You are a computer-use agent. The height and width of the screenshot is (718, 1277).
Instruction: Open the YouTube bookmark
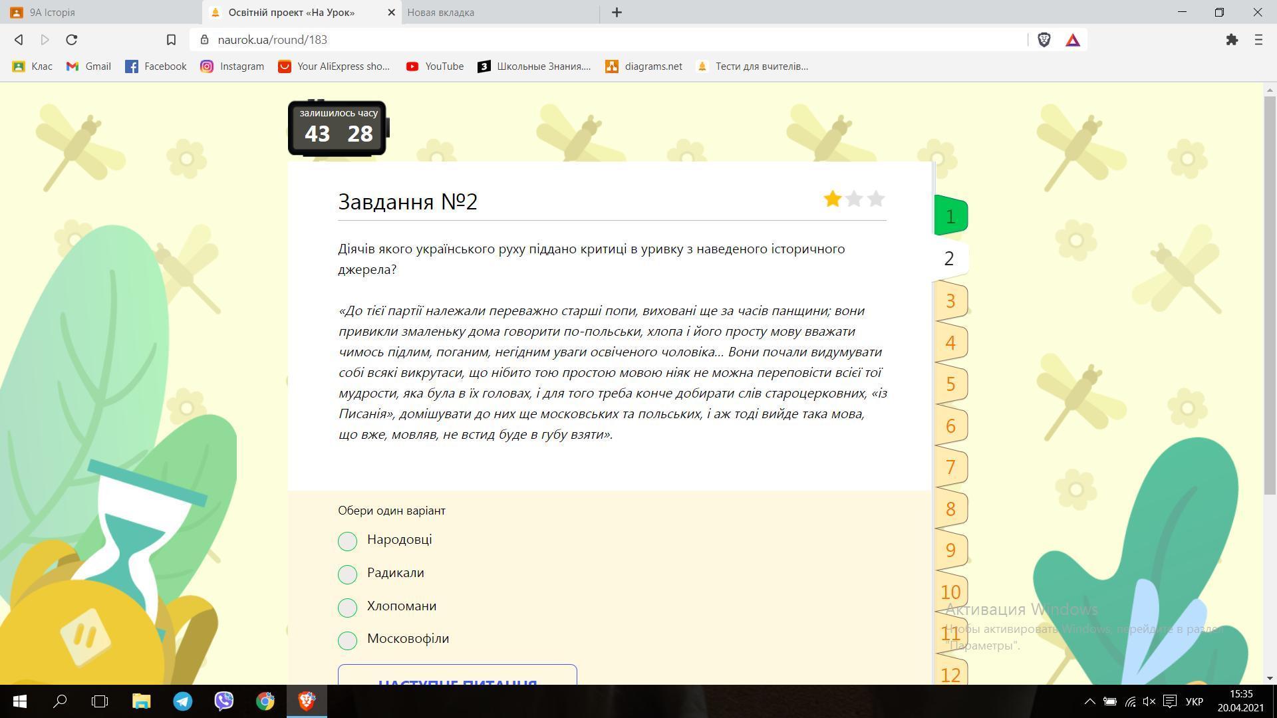pos(435,66)
